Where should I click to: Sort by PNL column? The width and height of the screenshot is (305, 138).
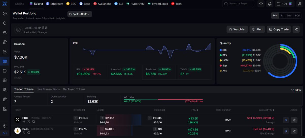pyautogui.click(x=195, y=110)
